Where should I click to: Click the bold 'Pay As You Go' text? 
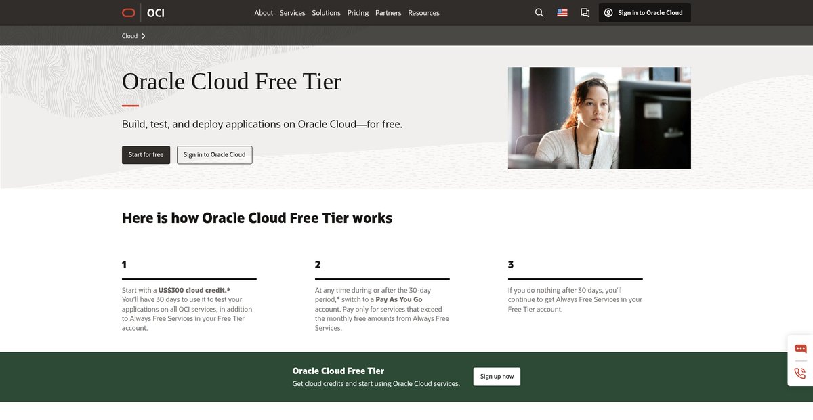(x=399, y=299)
